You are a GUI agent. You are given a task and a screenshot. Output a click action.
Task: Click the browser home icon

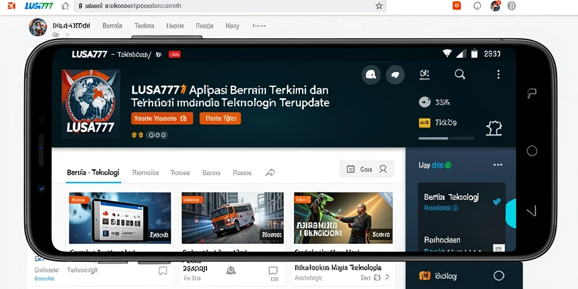pyautogui.click(x=65, y=6)
